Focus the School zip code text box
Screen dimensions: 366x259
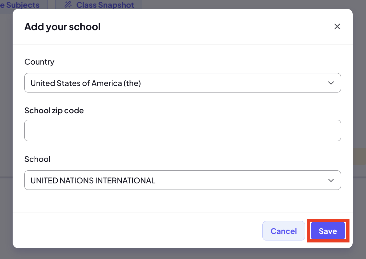tap(183, 130)
